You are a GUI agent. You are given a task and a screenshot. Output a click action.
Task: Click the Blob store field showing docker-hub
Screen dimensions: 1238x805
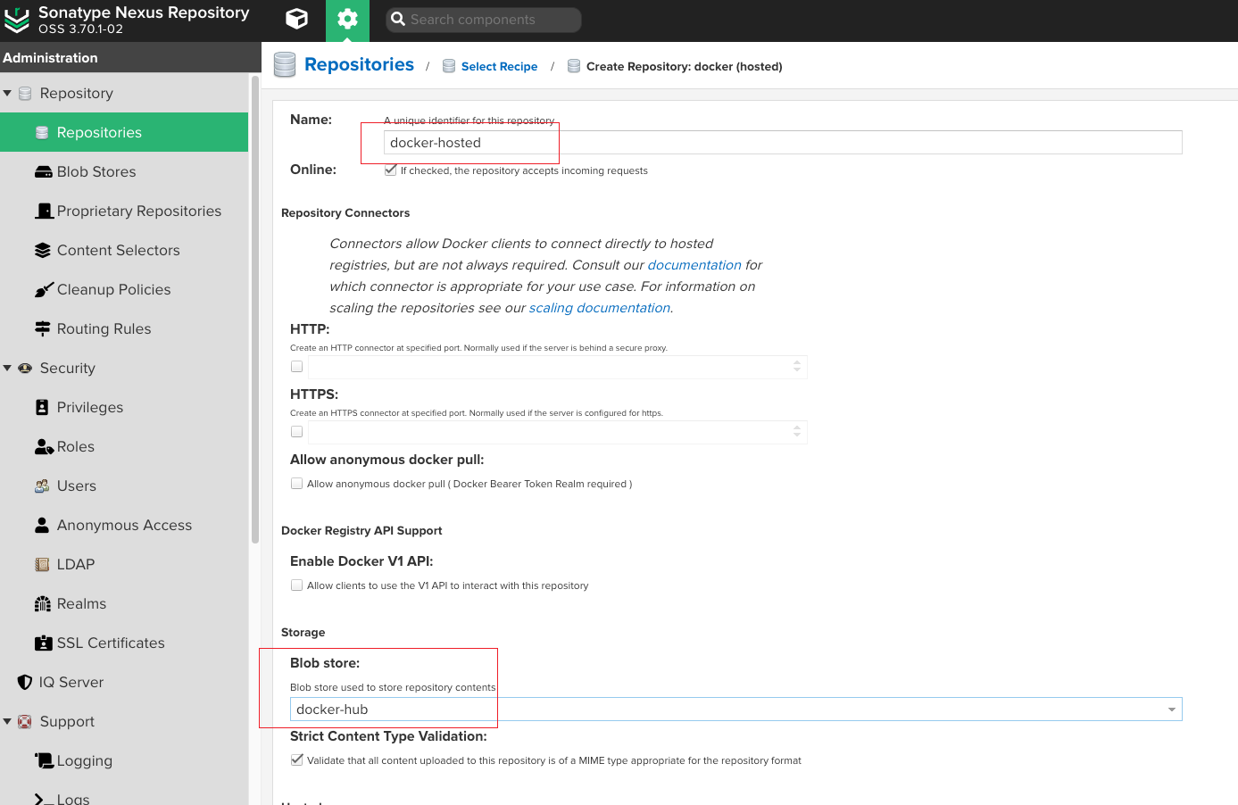point(735,710)
